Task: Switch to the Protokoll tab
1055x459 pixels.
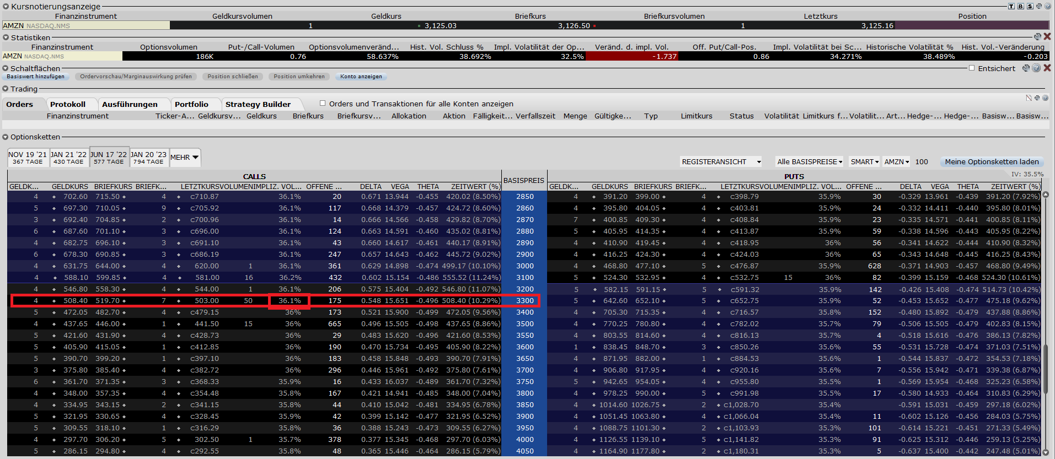Action: [x=68, y=104]
